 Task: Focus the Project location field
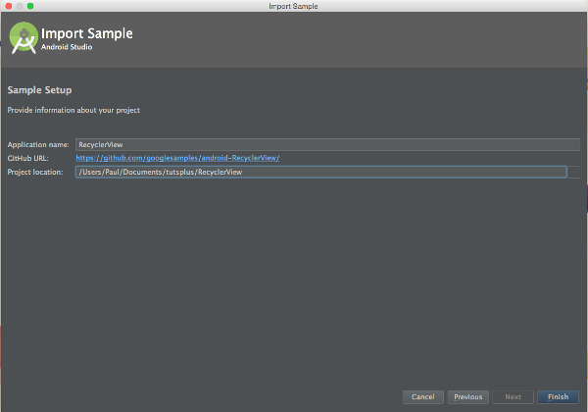coord(321,172)
